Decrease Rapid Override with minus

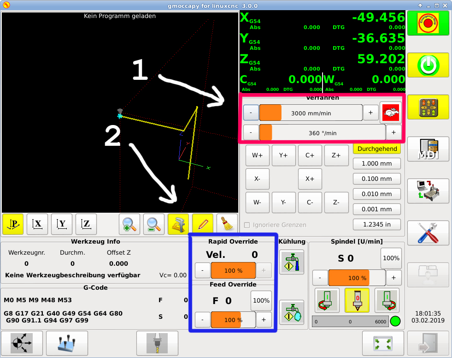coord(202,270)
